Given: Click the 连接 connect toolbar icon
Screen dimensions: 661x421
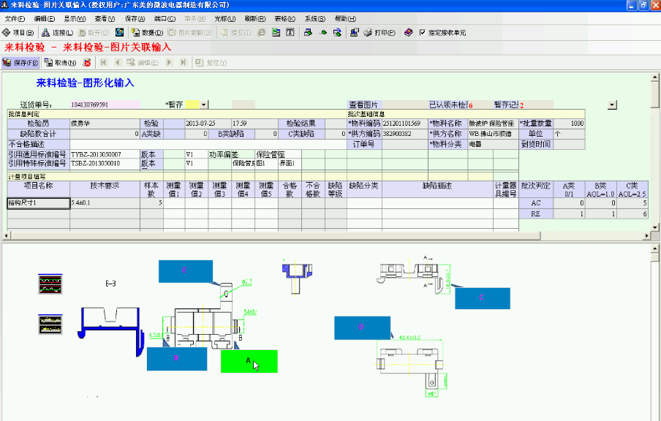Looking at the screenshot, I should [x=57, y=33].
